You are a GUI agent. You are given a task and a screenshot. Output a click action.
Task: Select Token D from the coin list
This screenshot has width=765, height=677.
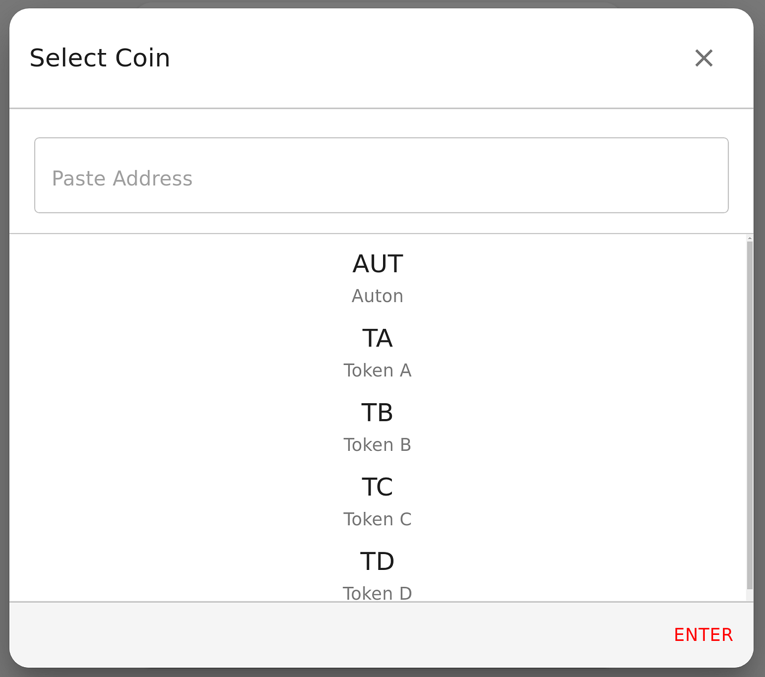pos(378,574)
